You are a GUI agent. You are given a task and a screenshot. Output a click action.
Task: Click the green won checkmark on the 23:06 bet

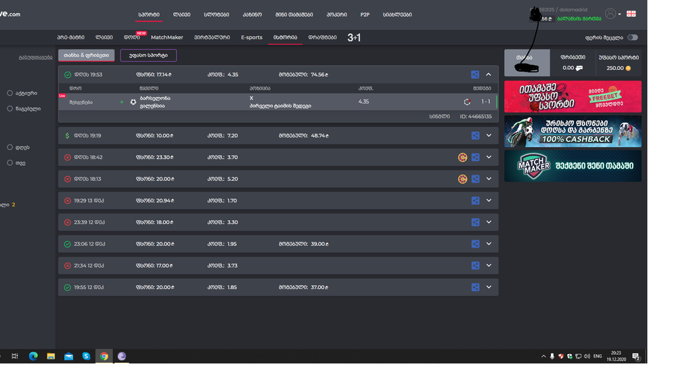[68, 244]
